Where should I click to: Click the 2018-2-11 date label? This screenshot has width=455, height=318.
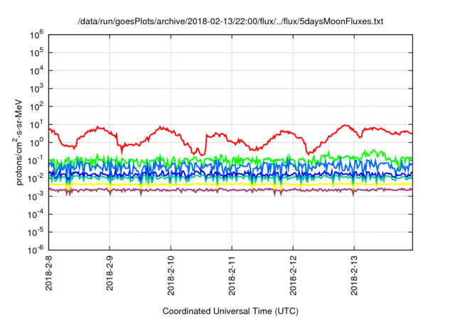tap(232, 275)
